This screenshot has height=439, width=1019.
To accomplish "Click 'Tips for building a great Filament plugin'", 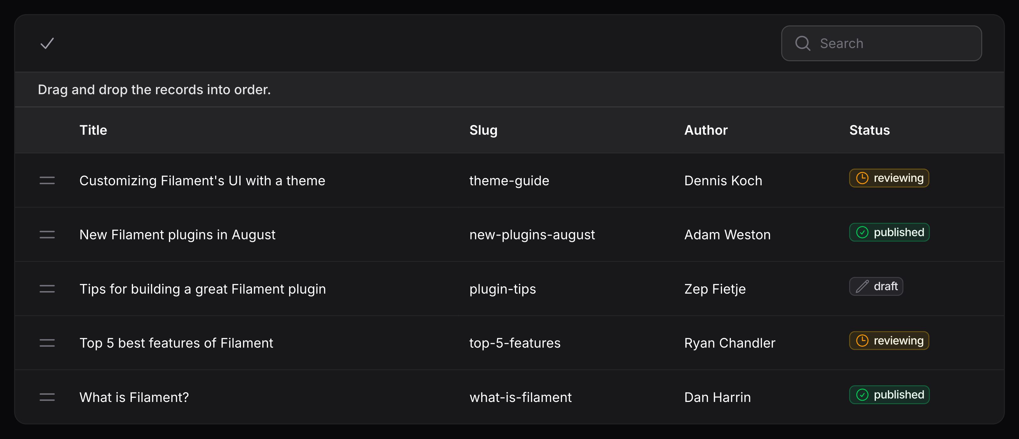I will (x=203, y=289).
